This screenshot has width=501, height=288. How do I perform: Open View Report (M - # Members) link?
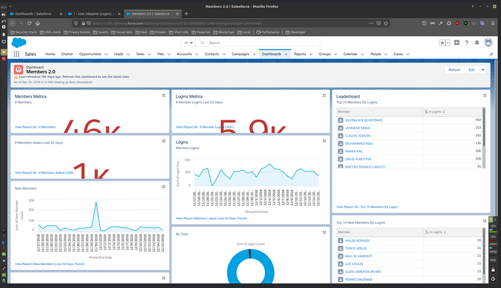[35, 127]
